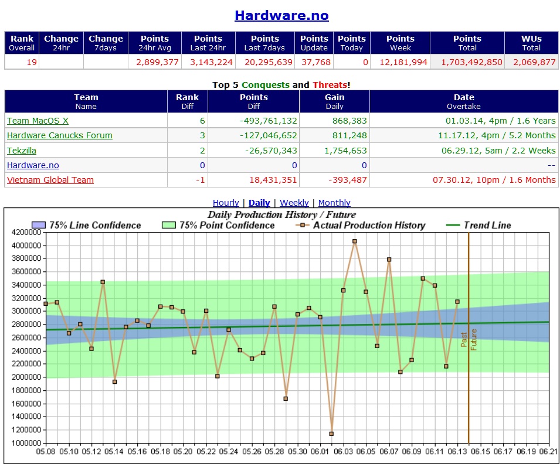560x467 pixels.
Task: Click Points 24hr Avg value 2,899,377
Action: (157, 62)
